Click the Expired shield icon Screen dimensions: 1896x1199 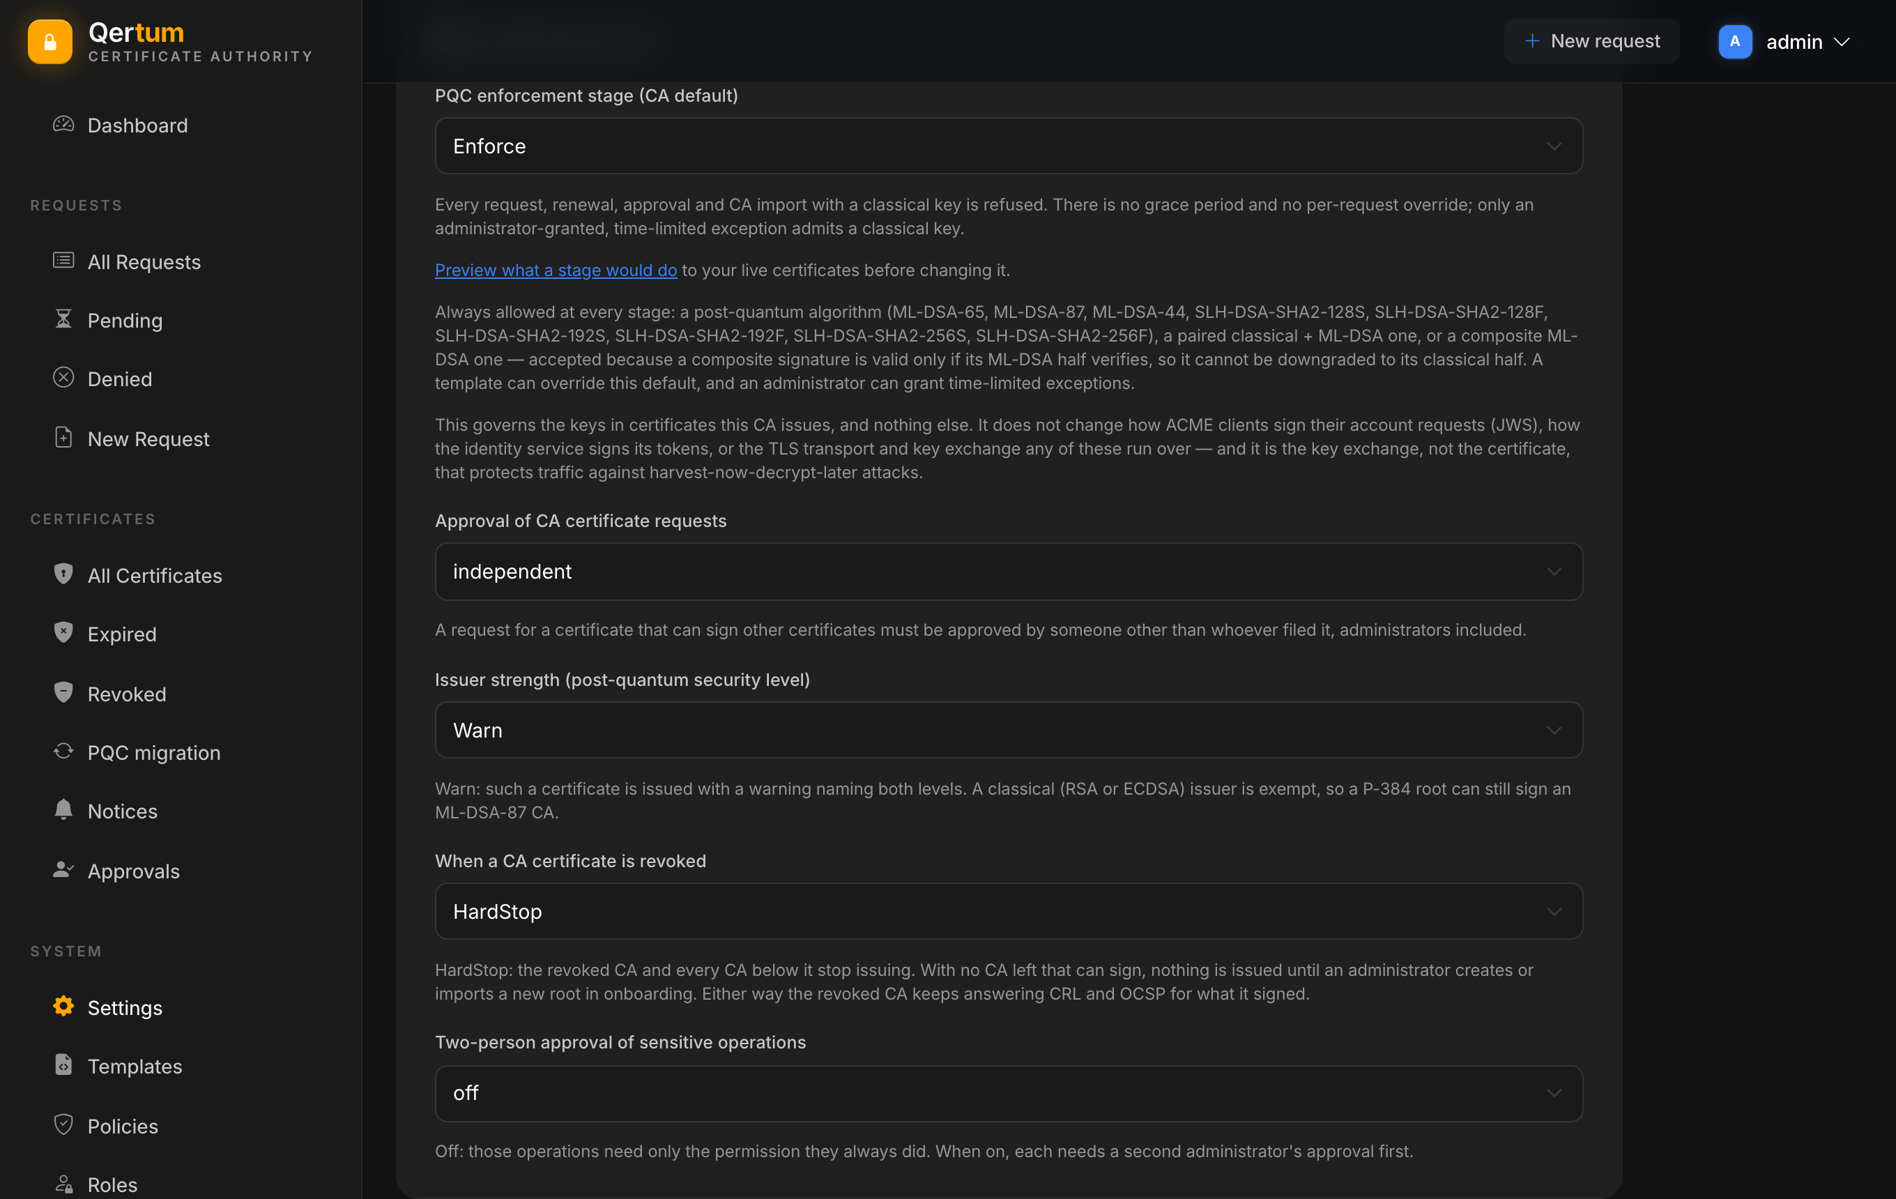click(x=63, y=633)
